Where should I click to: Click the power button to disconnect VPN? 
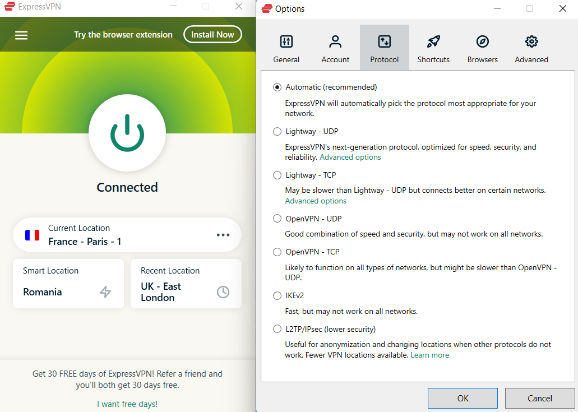pyautogui.click(x=127, y=133)
